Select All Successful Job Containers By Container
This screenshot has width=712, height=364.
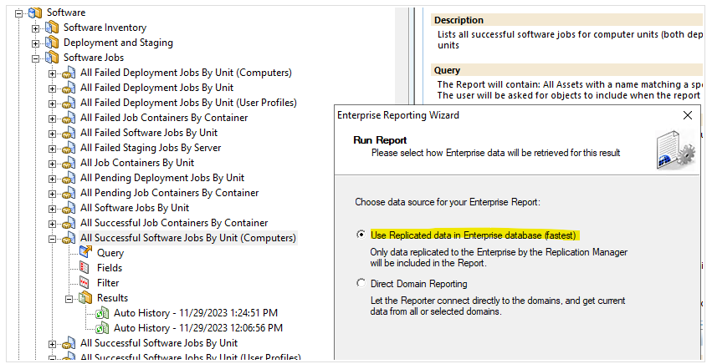(173, 223)
